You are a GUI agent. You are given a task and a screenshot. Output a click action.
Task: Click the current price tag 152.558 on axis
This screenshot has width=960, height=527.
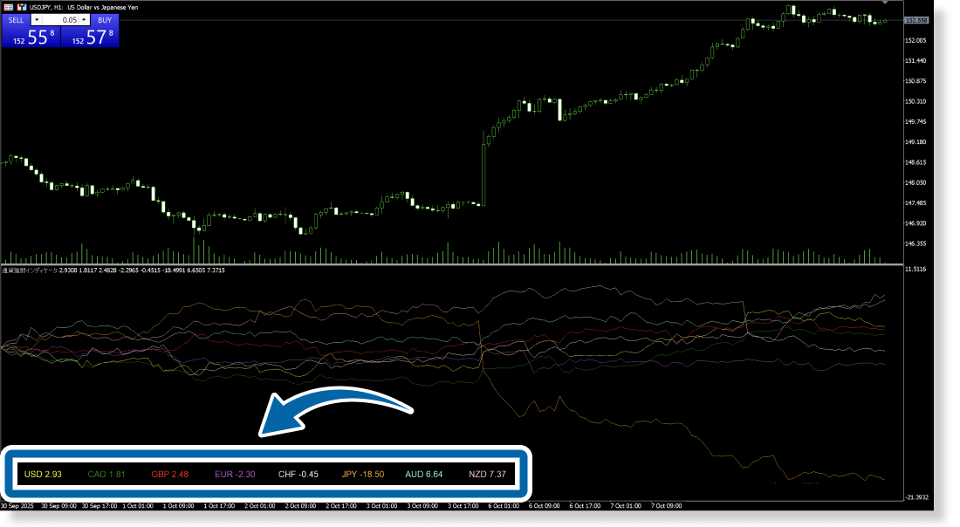(916, 20)
